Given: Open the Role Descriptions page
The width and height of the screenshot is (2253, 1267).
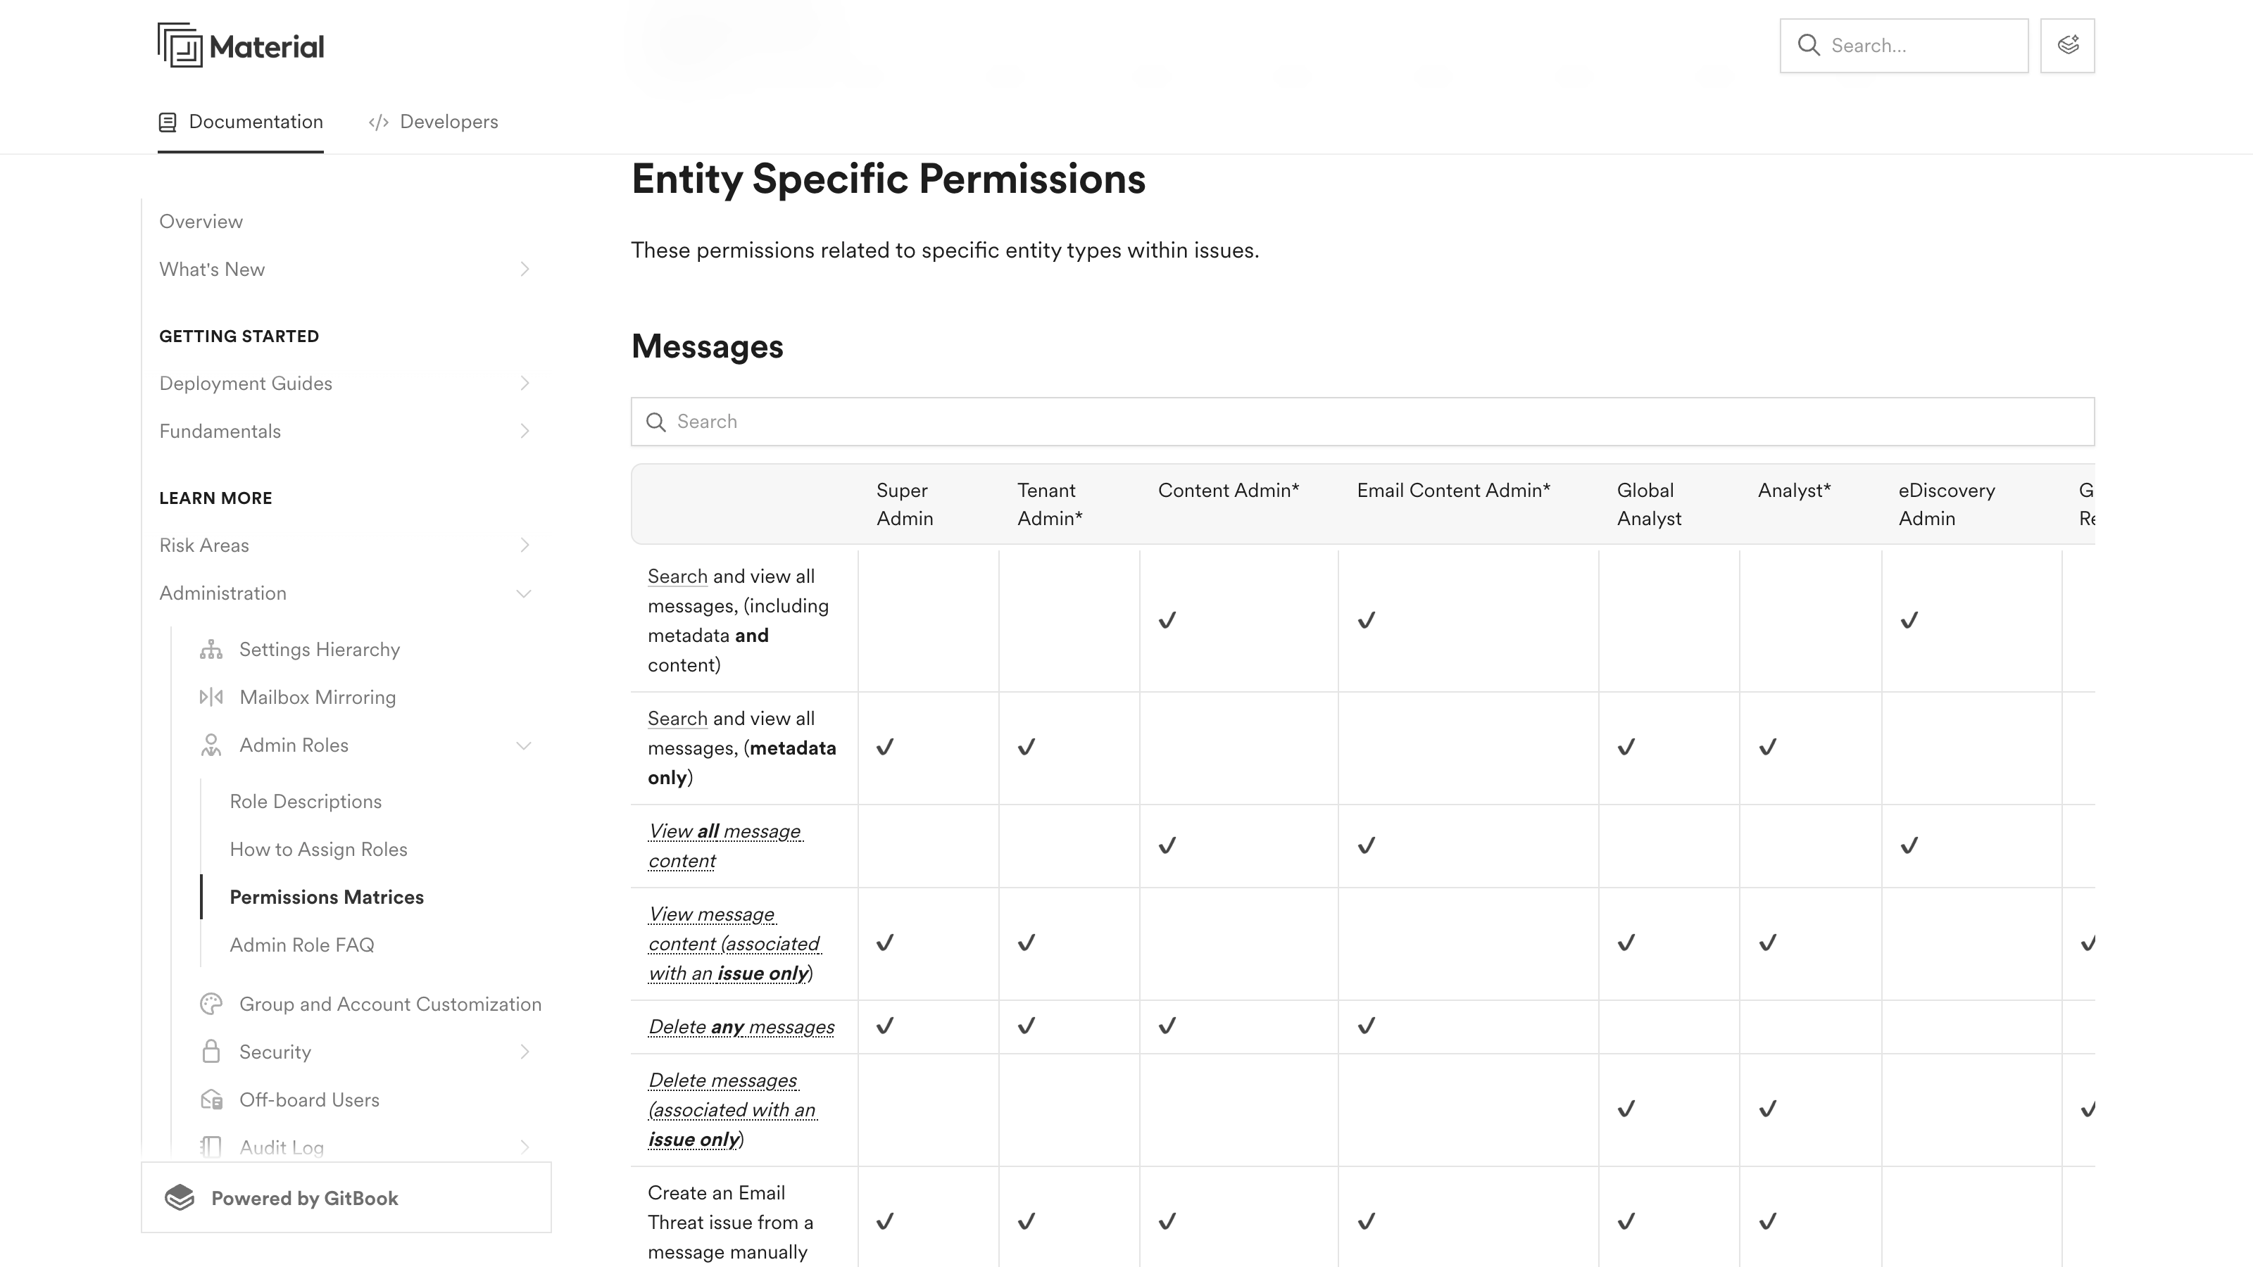Looking at the screenshot, I should coord(306,802).
